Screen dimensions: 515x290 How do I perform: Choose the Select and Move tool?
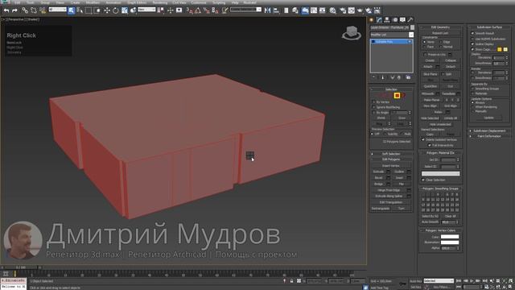pyautogui.click(x=107, y=10)
